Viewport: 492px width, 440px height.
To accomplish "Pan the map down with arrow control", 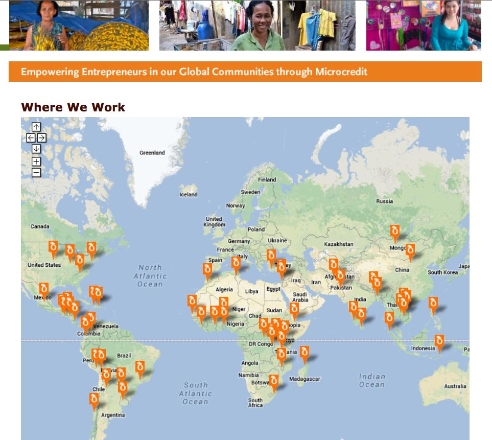I will pyautogui.click(x=36, y=149).
